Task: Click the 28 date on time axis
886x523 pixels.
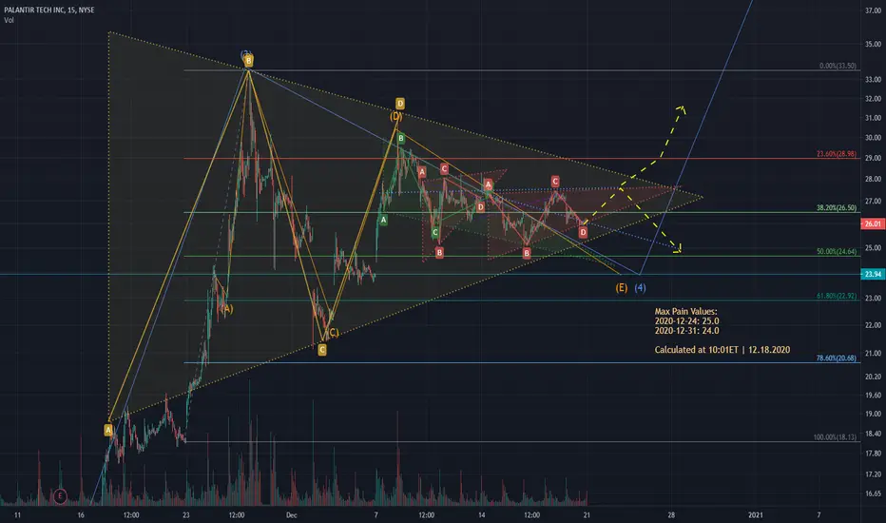Action: click(x=671, y=515)
